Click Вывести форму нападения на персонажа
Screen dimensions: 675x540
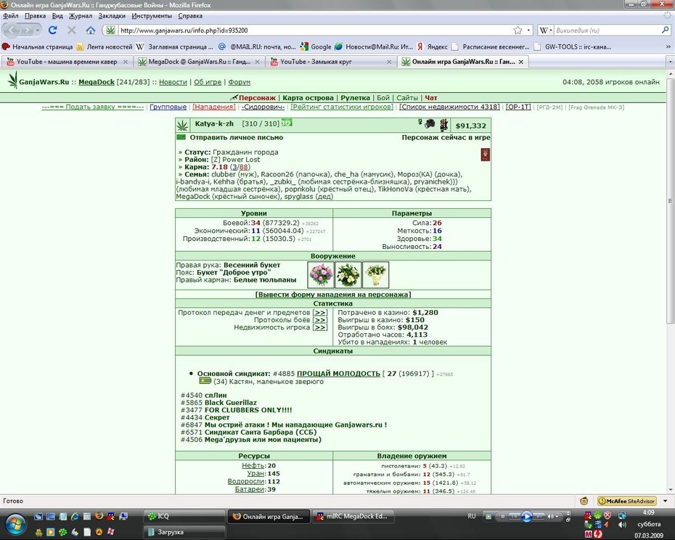(333, 295)
